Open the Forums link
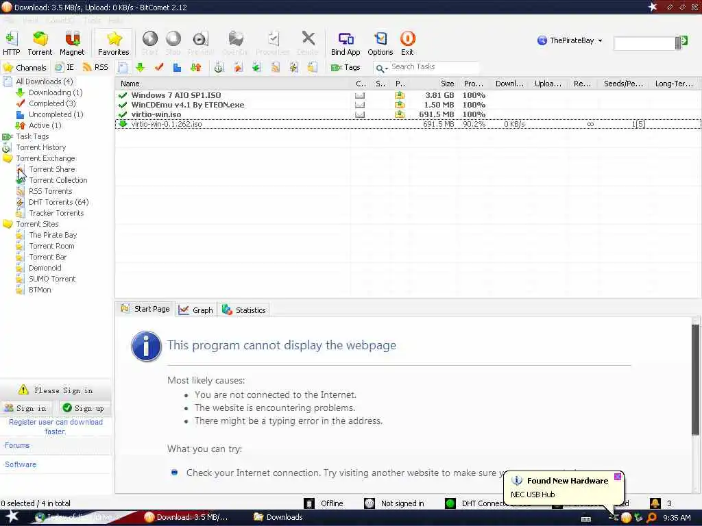The image size is (702, 526). (x=17, y=445)
